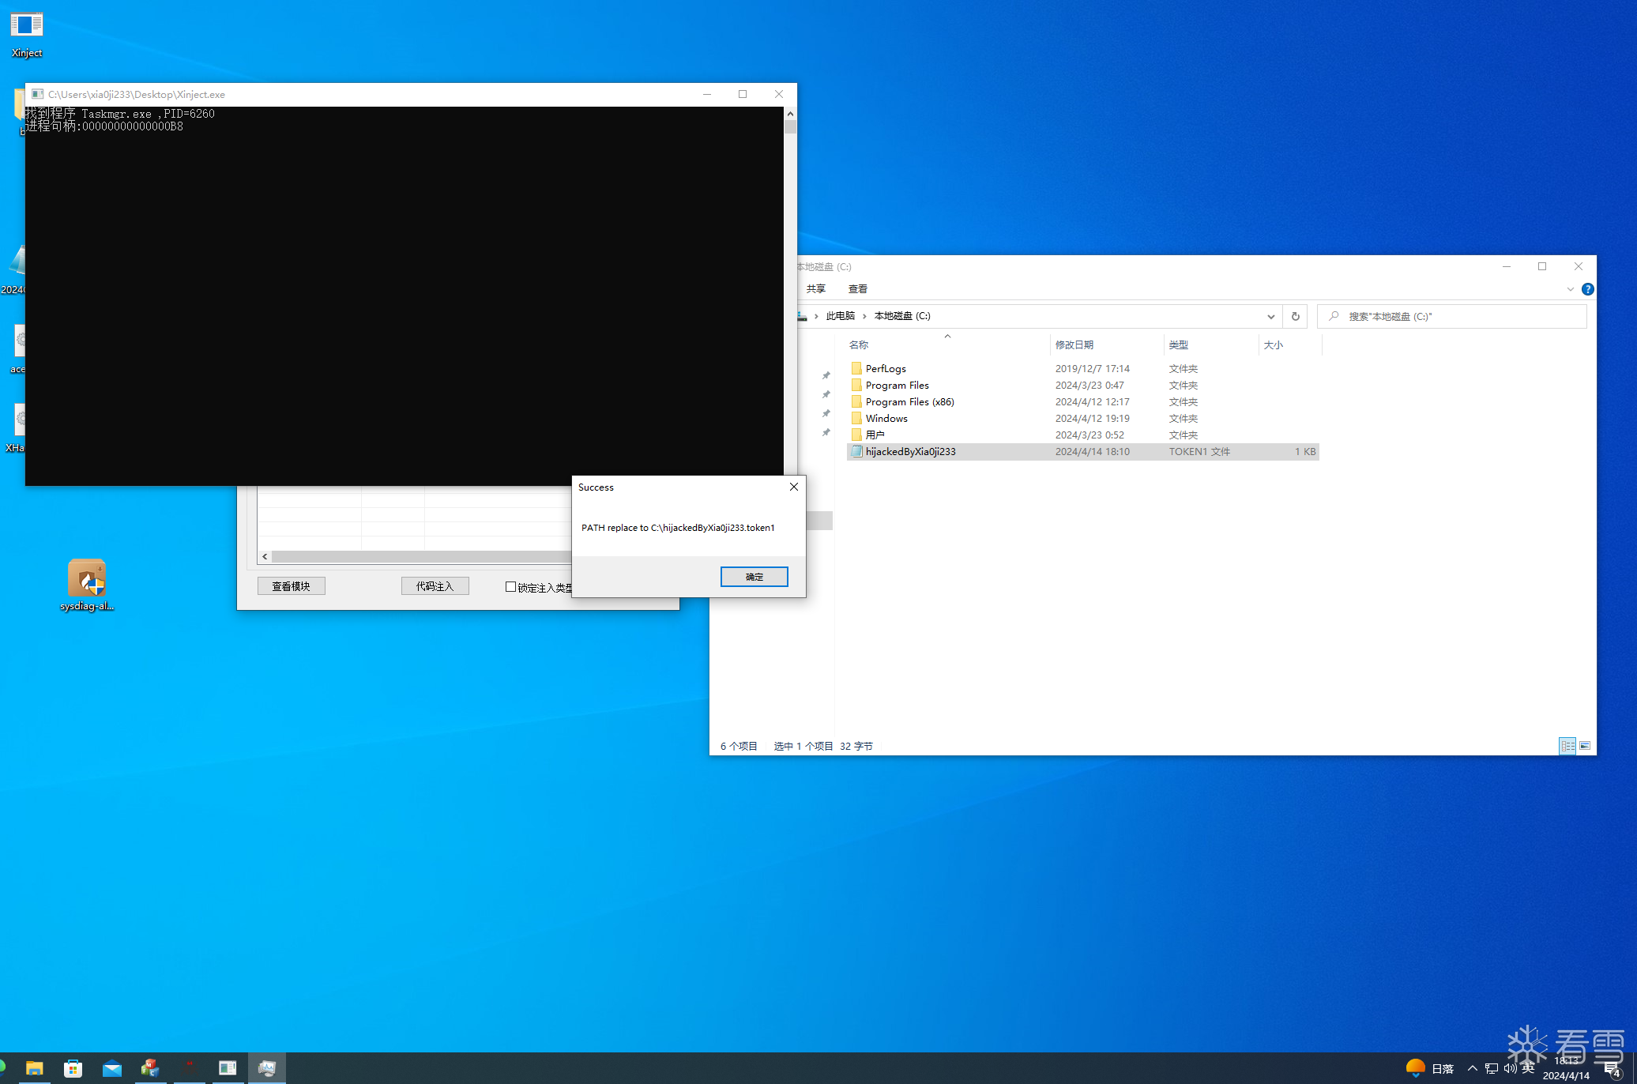1637x1084 pixels.
Task: Click the volume speaker tray icon
Action: tap(1510, 1068)
